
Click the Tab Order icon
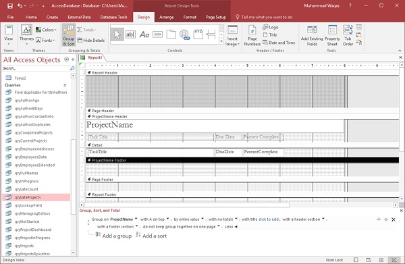coord(348,35)
